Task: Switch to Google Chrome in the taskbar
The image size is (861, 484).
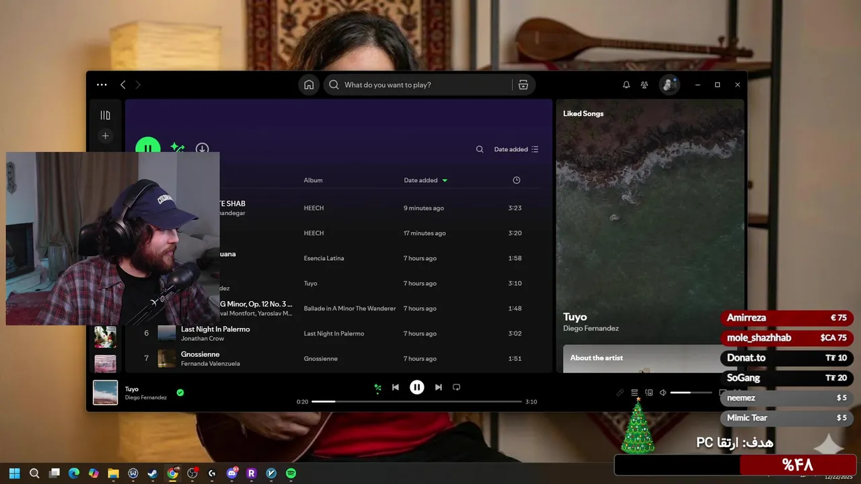Action: coord(173,473)
